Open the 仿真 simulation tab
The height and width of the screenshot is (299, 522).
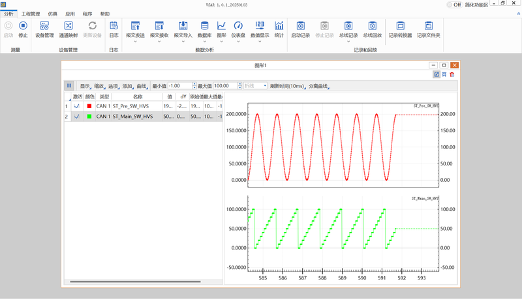pyautogui.click(x=52, y=14)
